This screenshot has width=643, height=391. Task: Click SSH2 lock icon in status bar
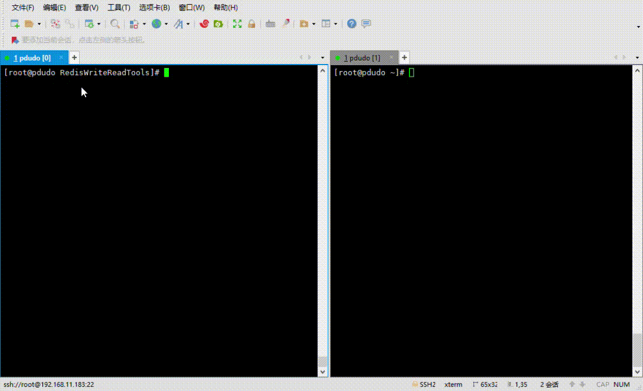[x=415, y=385]
